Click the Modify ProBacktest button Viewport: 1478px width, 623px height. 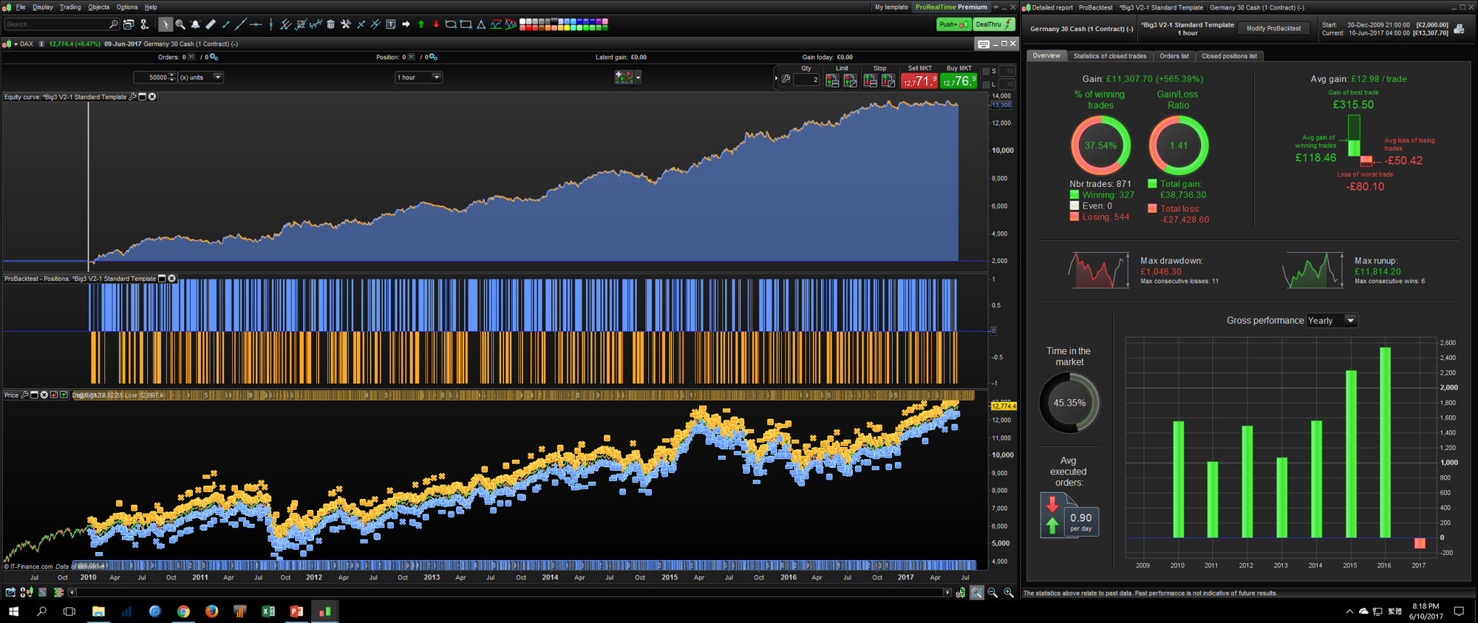click(x=1273, y=29)
